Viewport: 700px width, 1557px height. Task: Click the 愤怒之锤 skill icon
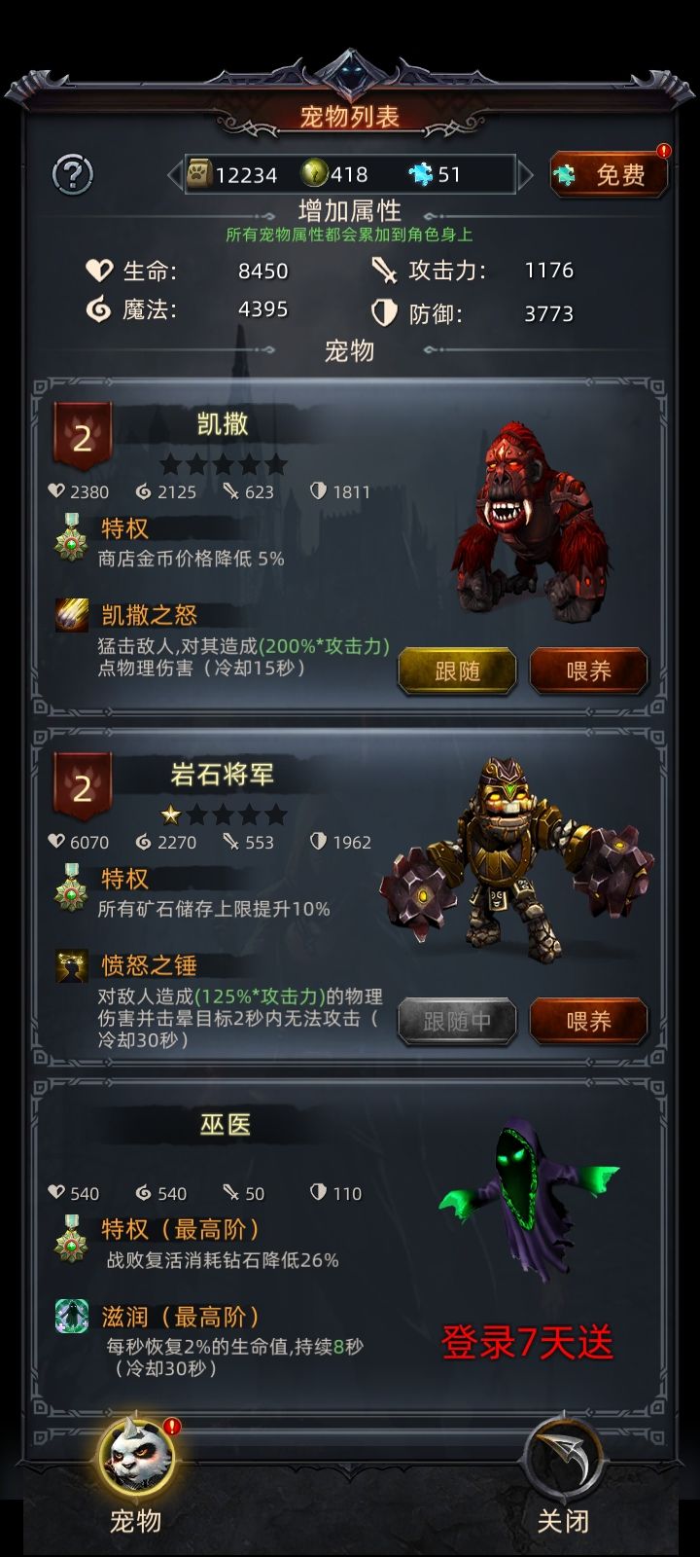point(71,965)
